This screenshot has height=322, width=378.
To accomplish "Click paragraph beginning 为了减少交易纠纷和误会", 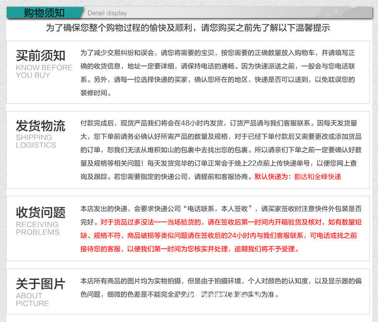I will (x=218, y=53).
